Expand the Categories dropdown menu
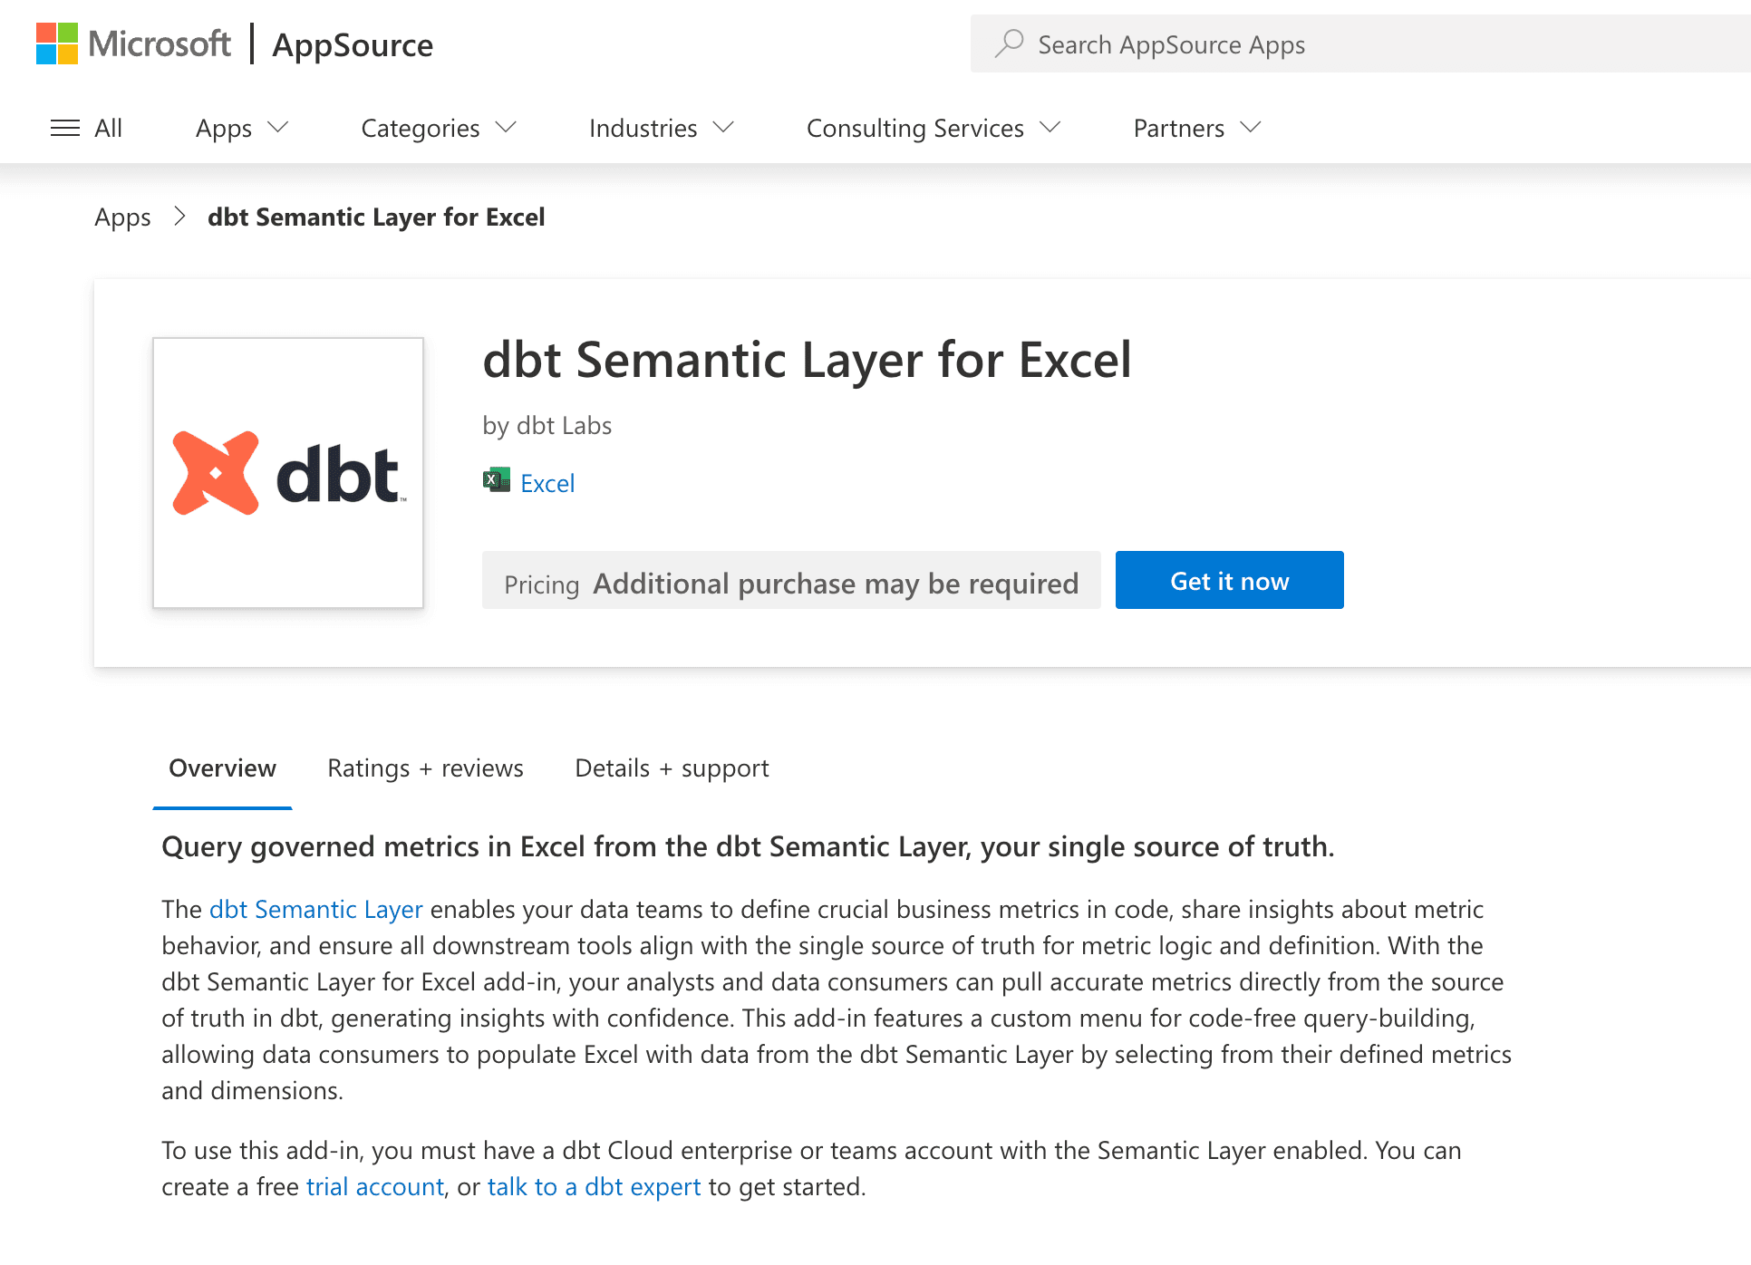The width and height of the screenshot is (1751, 1265). pyautogui.click(x=437, y=128)
